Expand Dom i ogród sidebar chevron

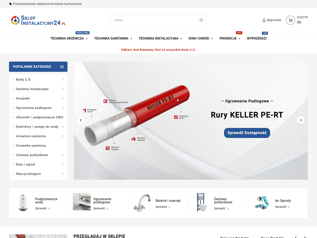63,164
